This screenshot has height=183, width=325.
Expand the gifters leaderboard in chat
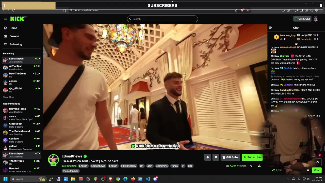(x=296, y=44)
